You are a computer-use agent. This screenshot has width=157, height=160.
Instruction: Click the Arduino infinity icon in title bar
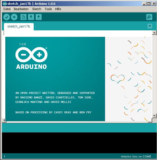pyautogui.click(x=5, y=4)
